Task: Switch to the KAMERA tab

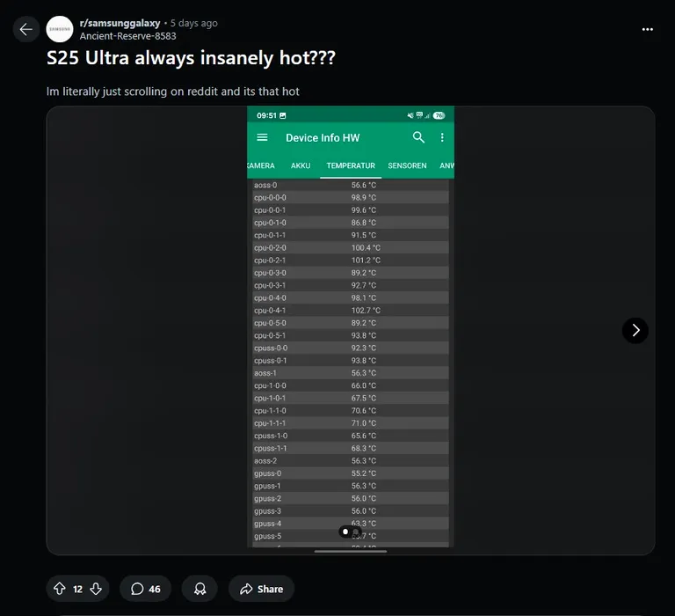Action: click(x=261, y=165)
